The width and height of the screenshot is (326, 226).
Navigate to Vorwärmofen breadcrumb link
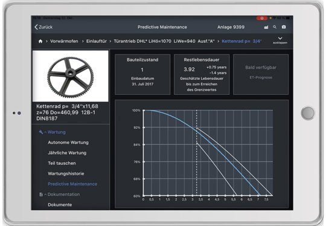pos(64,41)
